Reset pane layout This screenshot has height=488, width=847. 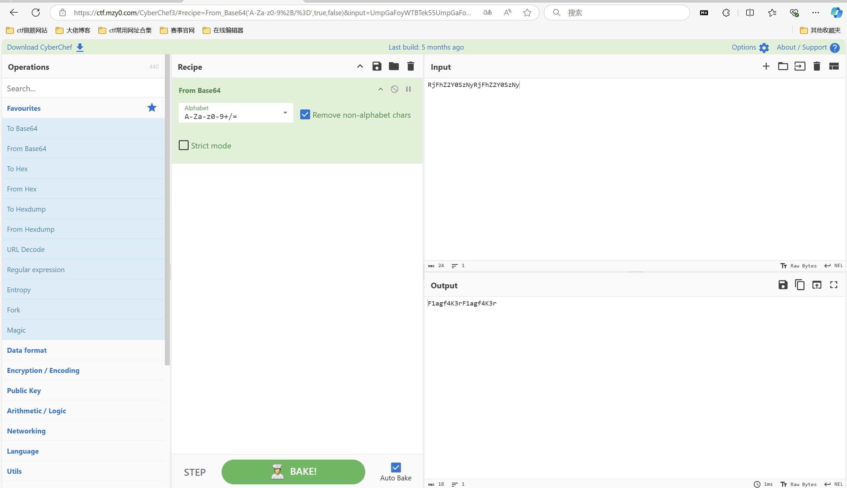834,66
